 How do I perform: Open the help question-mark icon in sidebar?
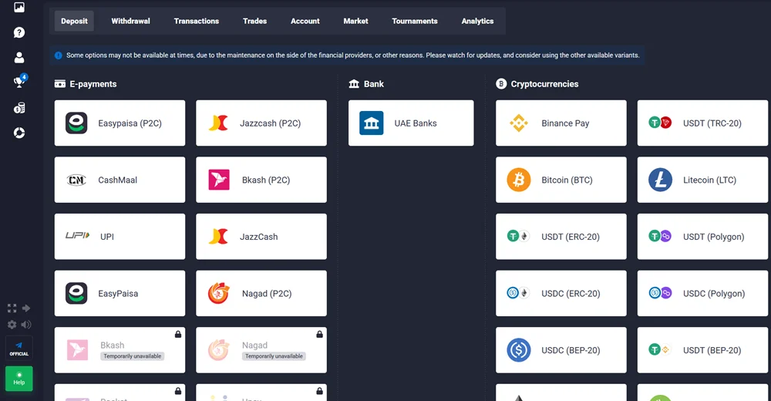point(19,32)
